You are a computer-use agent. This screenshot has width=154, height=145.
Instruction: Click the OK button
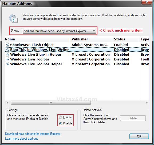pos(139,136)
